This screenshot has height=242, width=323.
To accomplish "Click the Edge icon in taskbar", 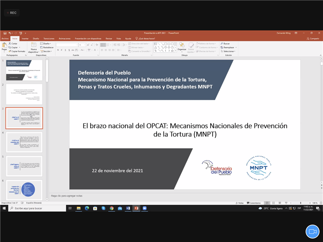I will tap(87, 208).
